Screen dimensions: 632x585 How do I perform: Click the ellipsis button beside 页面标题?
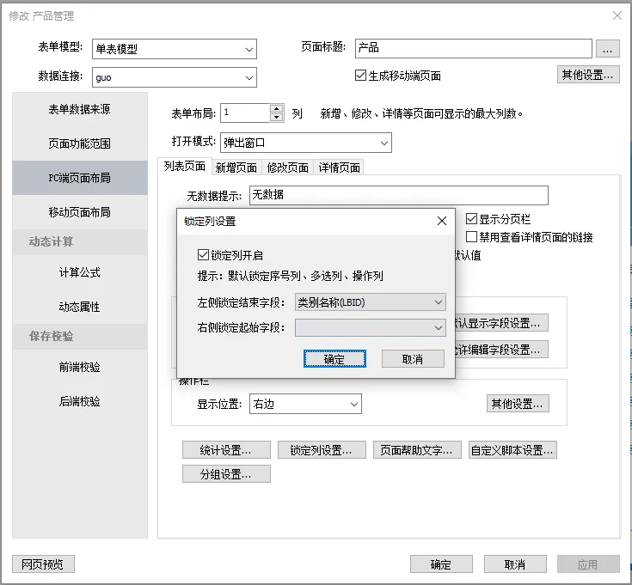(607, 48)
